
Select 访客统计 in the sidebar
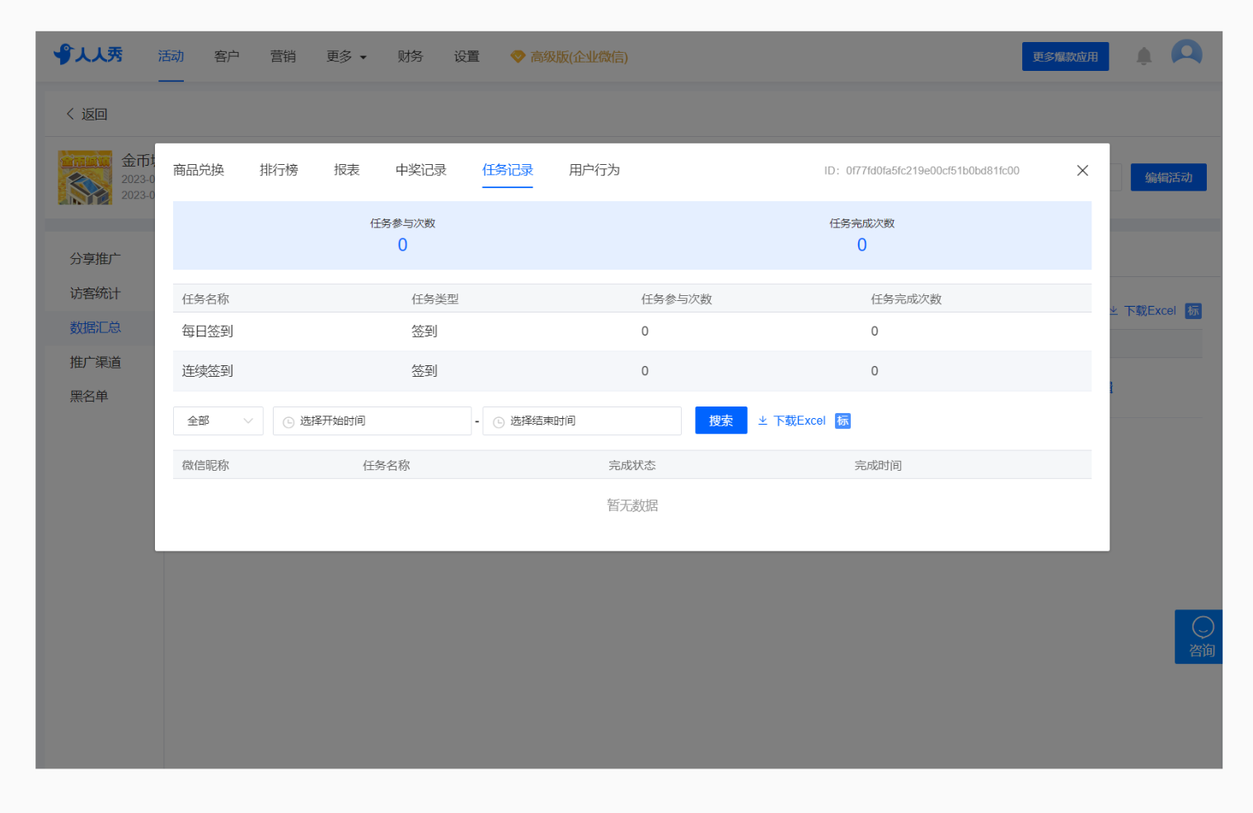pyautogui.click(x=96, y=294)
